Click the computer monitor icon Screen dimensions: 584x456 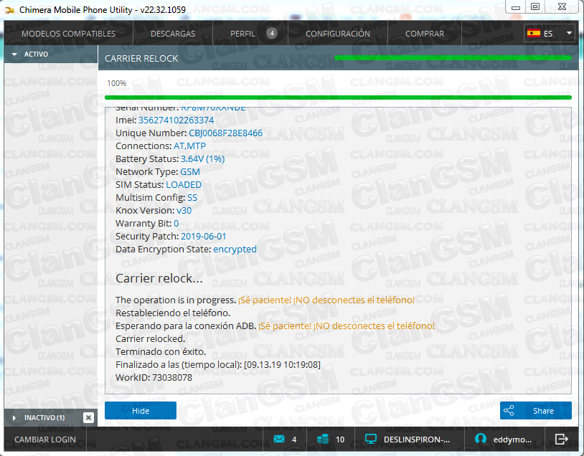371,440
